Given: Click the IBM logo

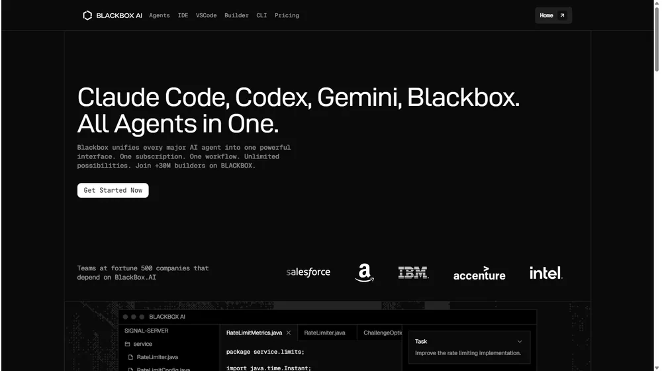Looking at the screenshot, I should 413,272.
